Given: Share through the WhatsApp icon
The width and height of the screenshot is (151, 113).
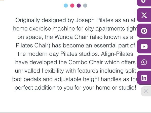Looking at the screenshot, I should coord(144,62).
